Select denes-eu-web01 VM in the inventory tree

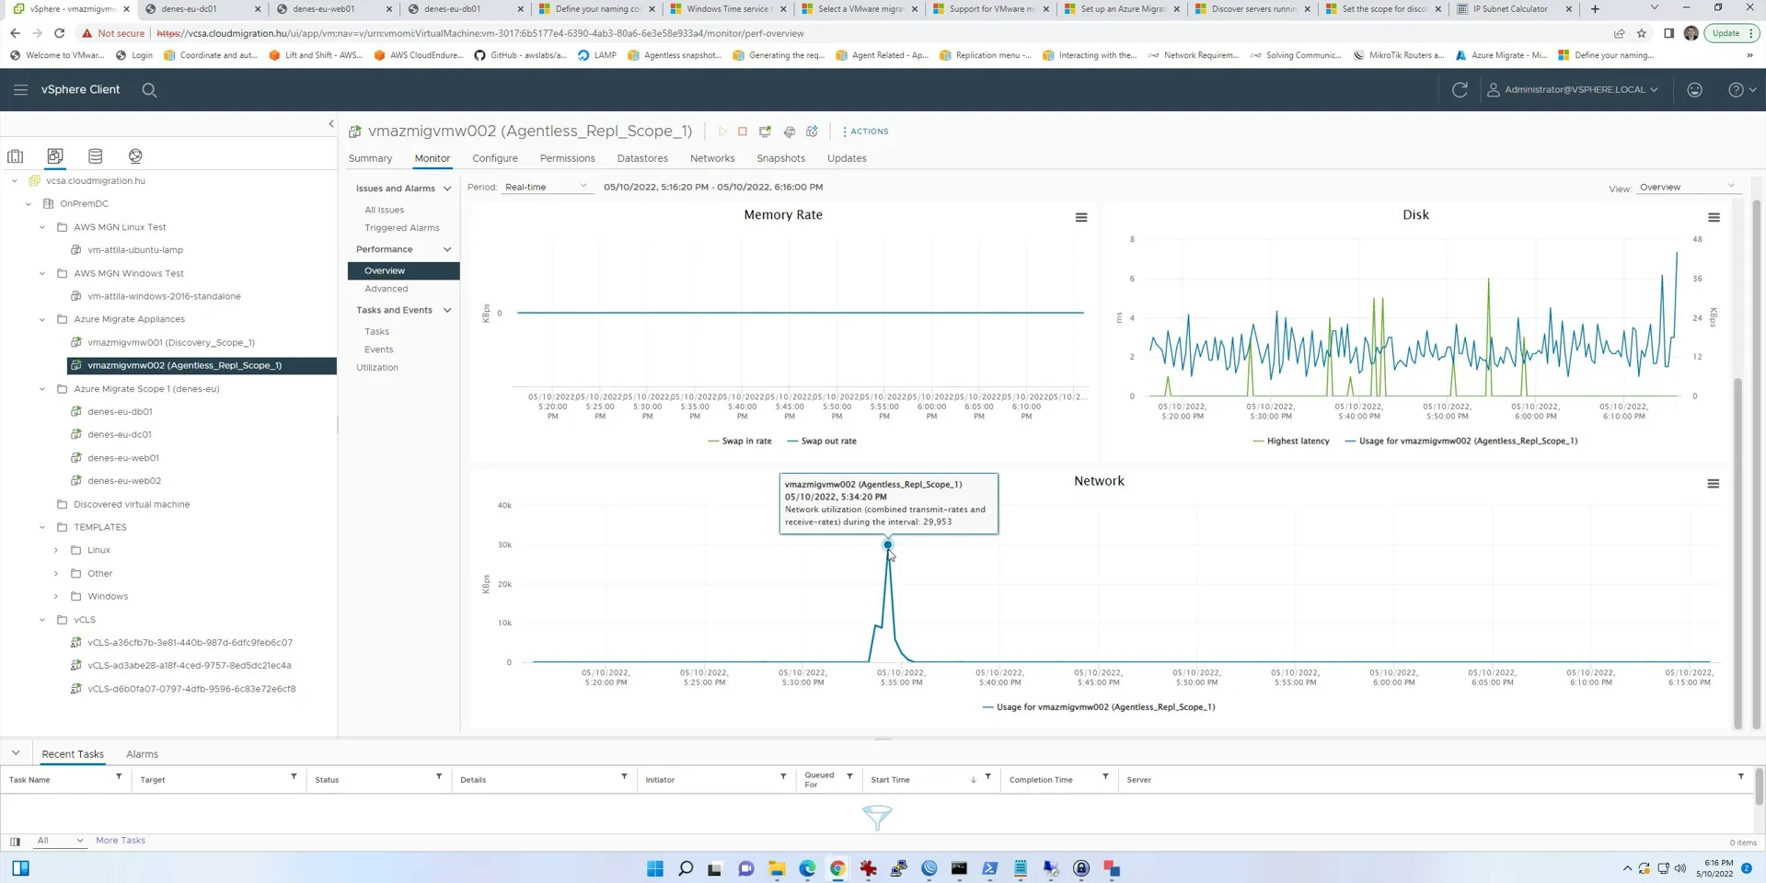pyautogui.click(x=123, y=458)
